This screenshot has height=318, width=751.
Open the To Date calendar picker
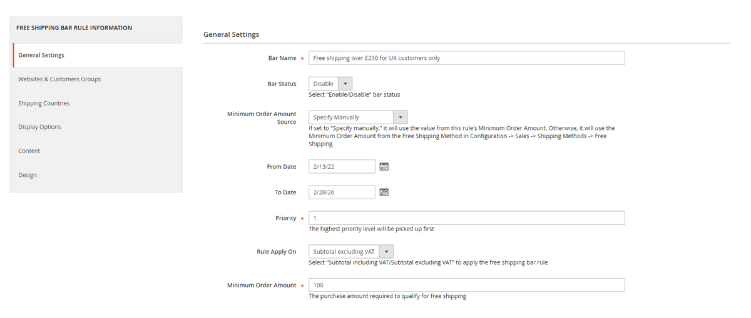pos(384,192)
